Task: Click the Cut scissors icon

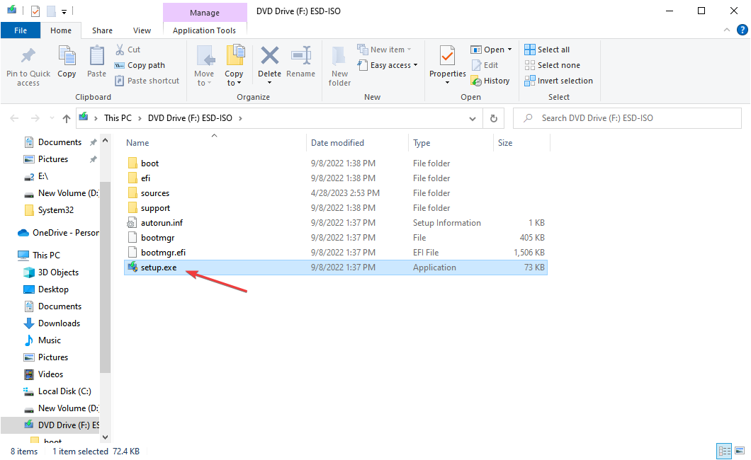Action: (120, 50)
